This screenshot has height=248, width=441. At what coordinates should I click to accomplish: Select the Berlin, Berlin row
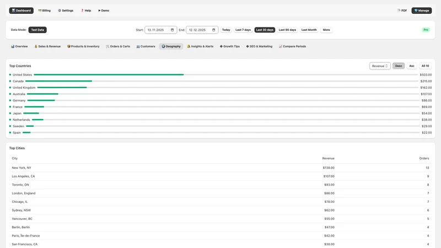pos(220,227)
